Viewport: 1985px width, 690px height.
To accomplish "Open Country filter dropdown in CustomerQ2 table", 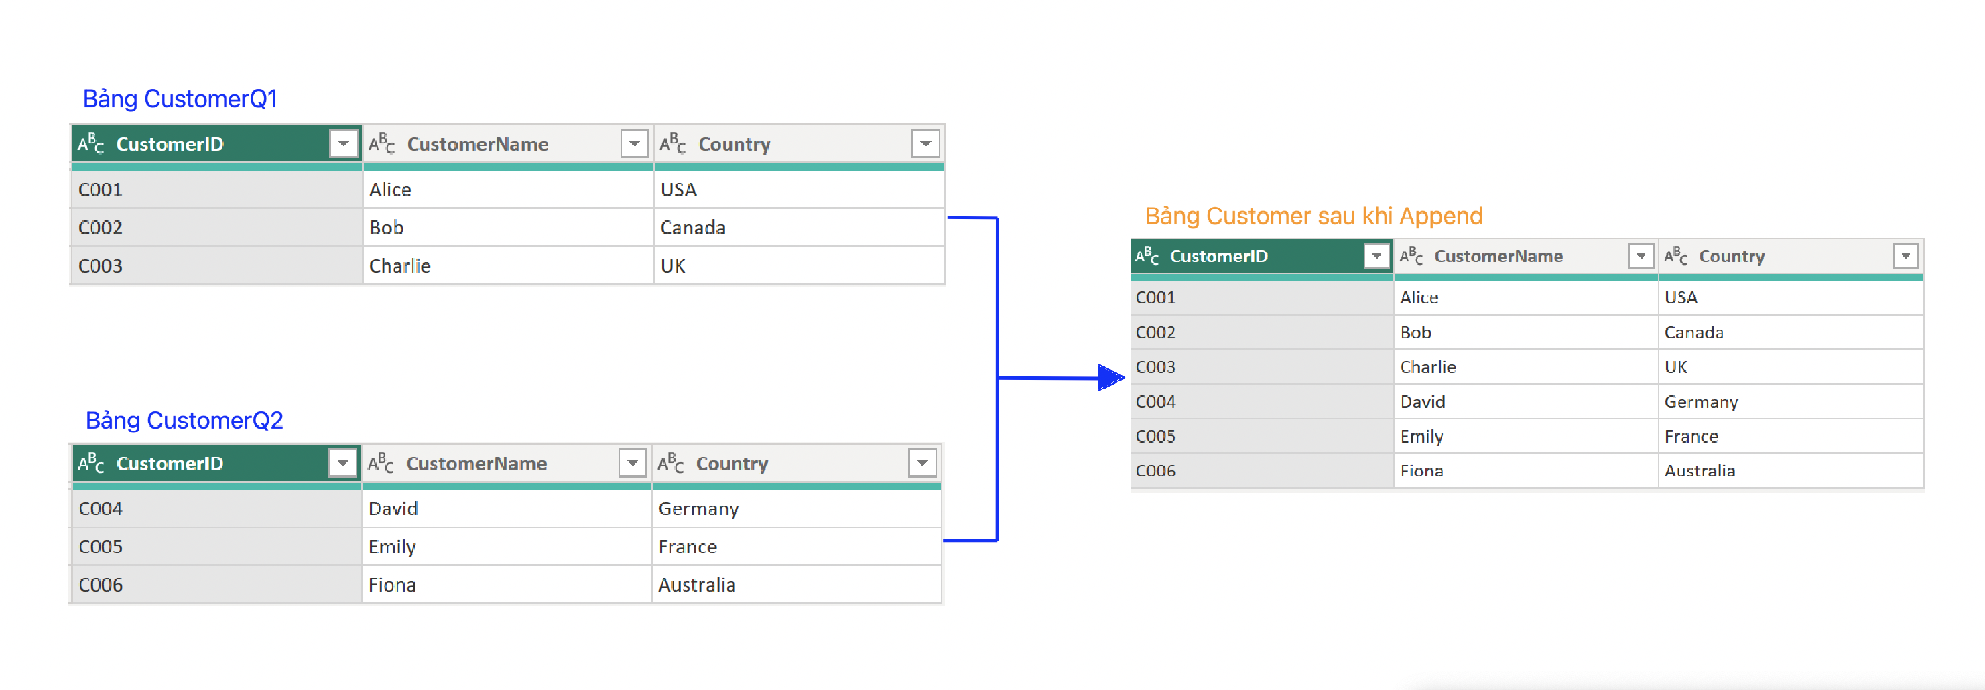I will (x=922, y=463).
